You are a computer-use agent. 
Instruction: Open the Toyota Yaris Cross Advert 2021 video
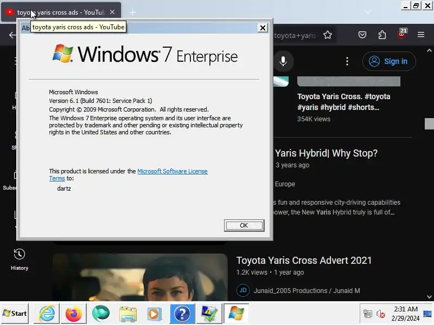click(304, 261)
